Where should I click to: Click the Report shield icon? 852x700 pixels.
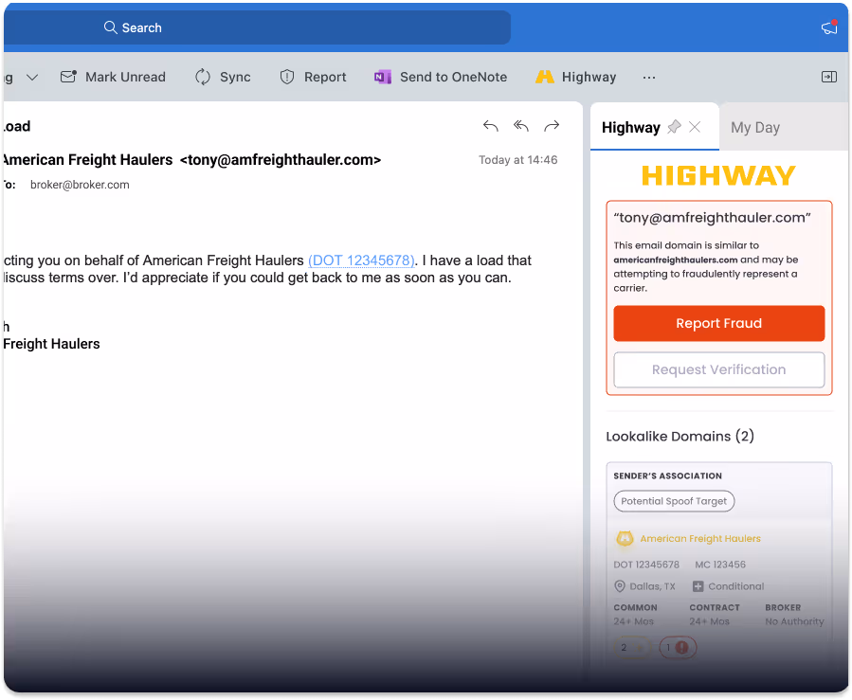click(287, 77)
